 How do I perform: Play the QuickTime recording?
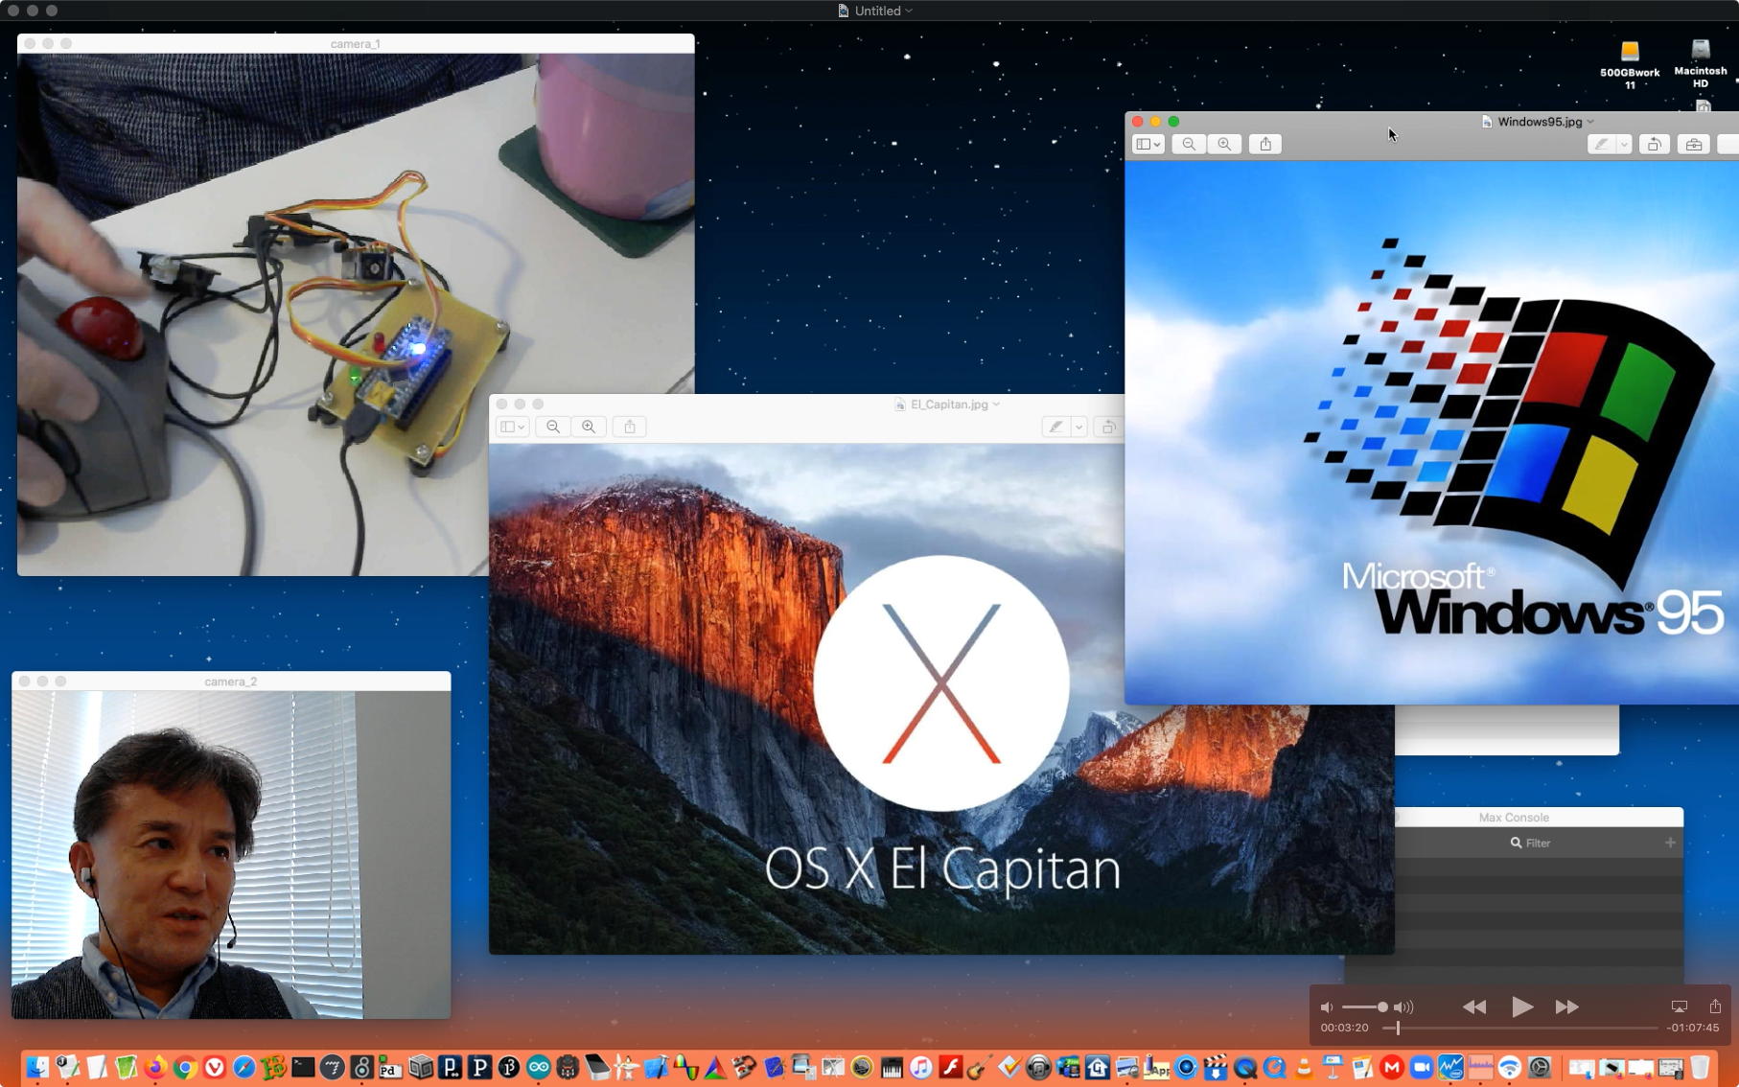[1521, 1006]
